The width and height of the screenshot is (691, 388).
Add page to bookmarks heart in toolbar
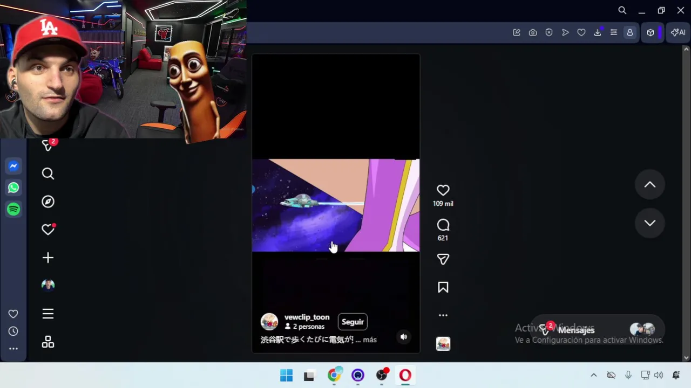[x=581, y=32]
